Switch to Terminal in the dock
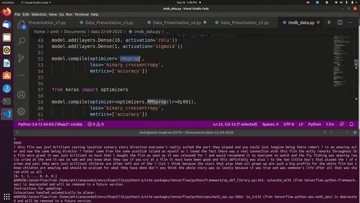 tap(7, 101)
